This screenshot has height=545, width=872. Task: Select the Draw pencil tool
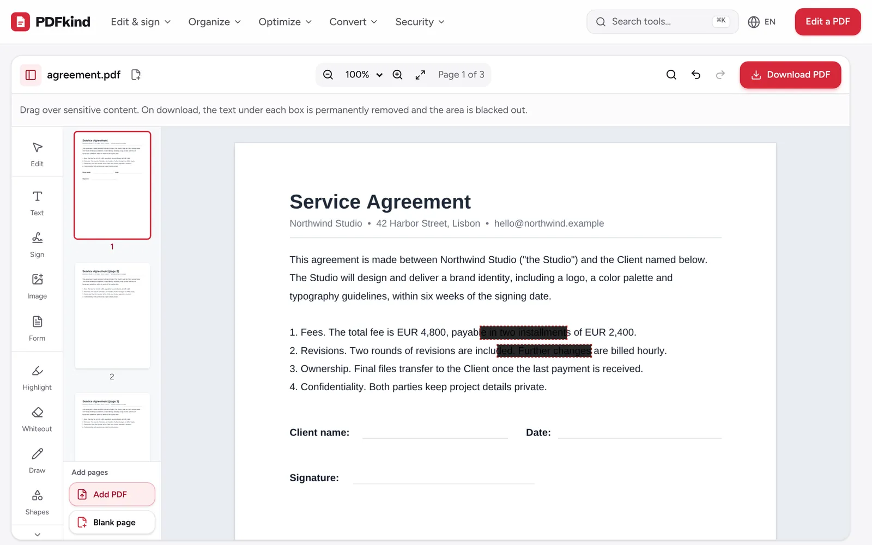(x=37, y=461)
